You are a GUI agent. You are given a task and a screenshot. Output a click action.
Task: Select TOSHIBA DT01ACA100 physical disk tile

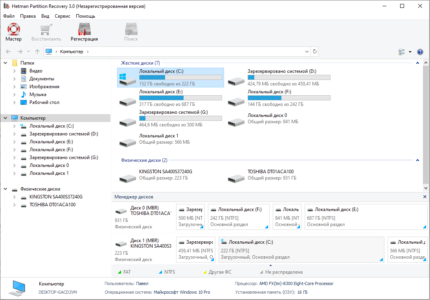(279, 175)
